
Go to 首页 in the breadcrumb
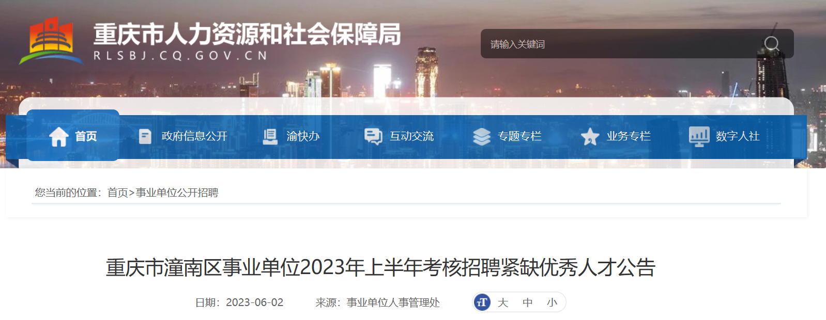[117, 193]
